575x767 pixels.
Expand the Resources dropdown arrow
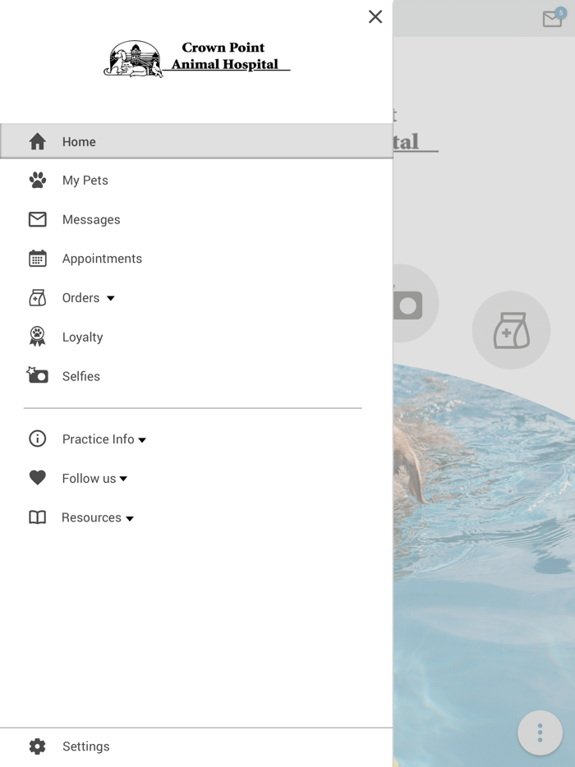click(x=130, y=518)
